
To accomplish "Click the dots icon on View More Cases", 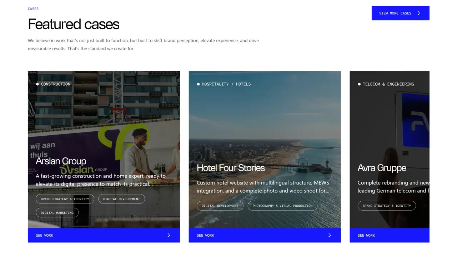I will (419, 13).
